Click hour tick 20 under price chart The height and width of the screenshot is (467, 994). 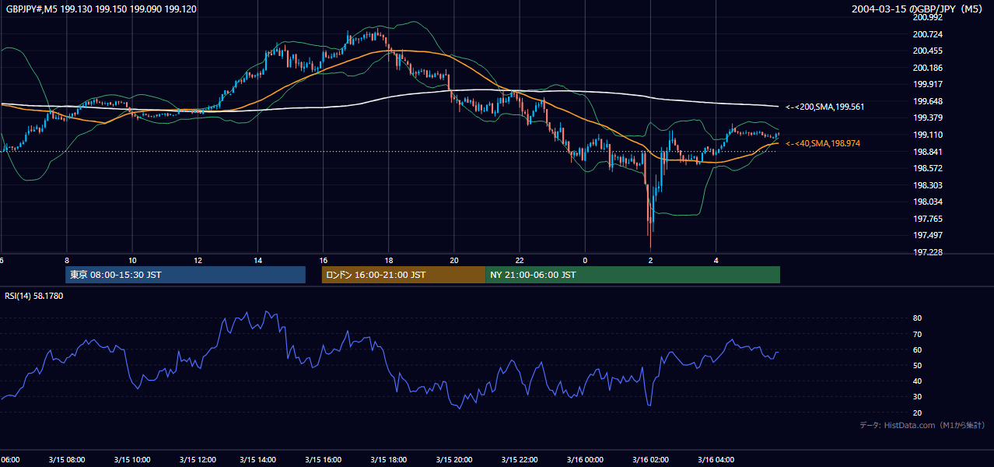point(453,261)
